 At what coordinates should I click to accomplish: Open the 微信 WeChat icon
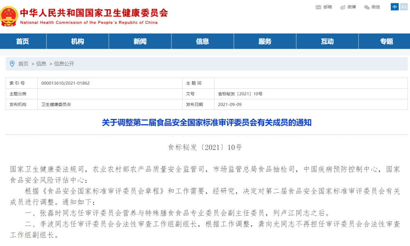[x=367, y=7]
